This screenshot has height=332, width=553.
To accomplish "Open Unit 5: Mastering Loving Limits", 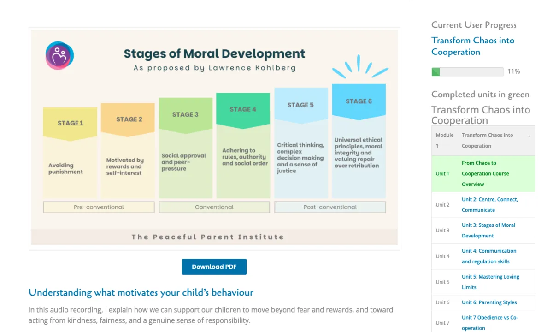I will (x=490, y=282).
